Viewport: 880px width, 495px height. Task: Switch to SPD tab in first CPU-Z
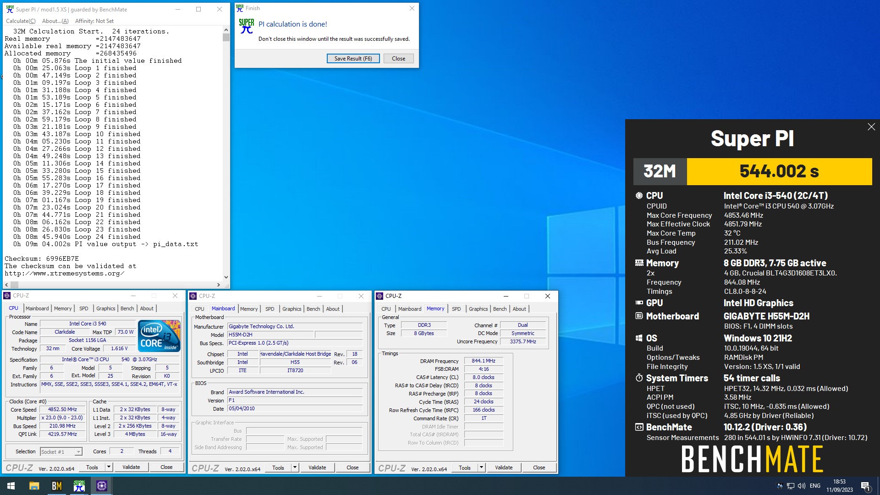83,308
